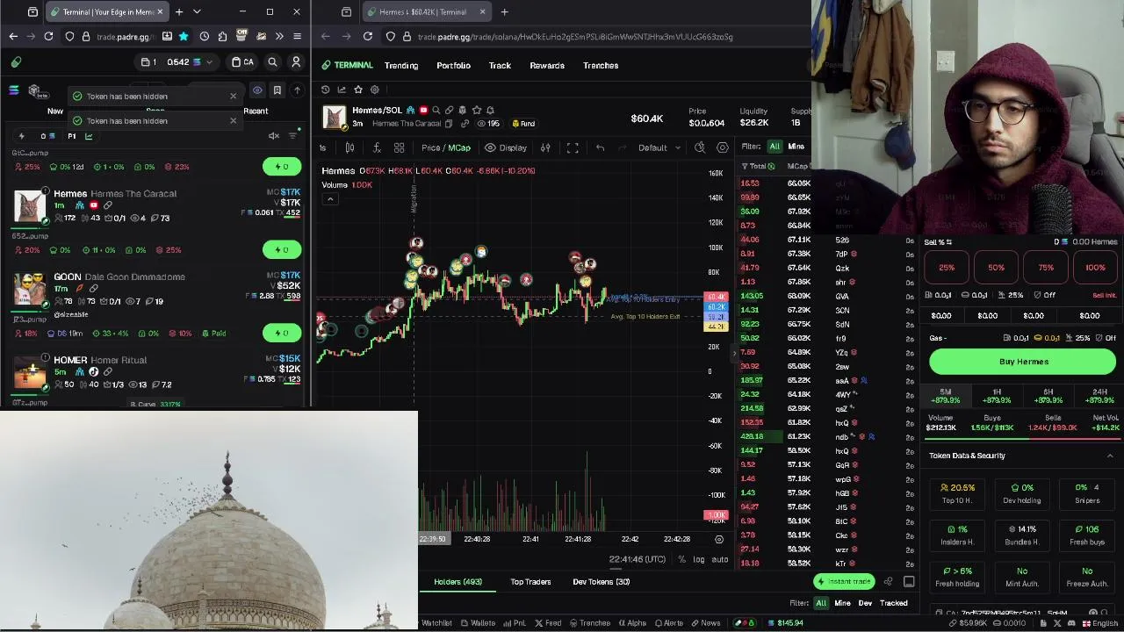Click the CA clipboard button
Viewport: 1124px width, 632px height.
(x=242, y=62)
